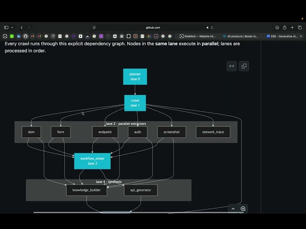The height and width of the screenshot is (229, 306).
Task: Open the pinned LinkedIn tab
Action: click(19, 36)
